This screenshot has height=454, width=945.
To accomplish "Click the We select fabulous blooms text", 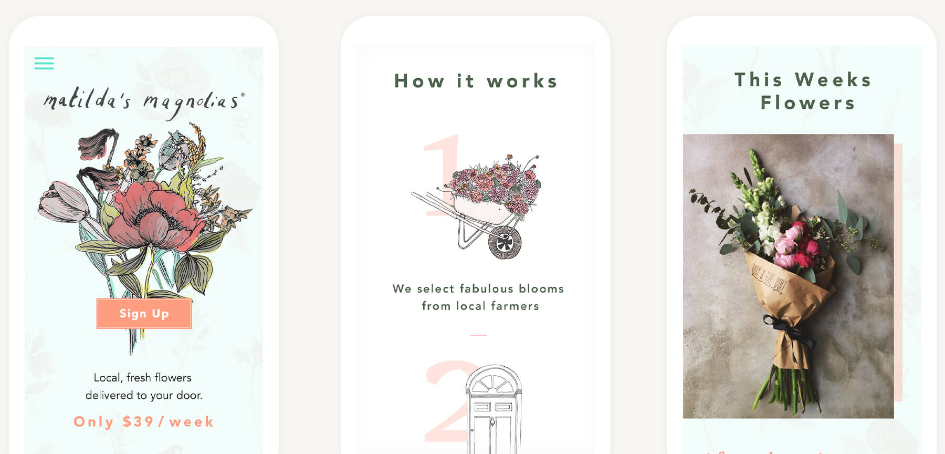I will tap(478, 288).
